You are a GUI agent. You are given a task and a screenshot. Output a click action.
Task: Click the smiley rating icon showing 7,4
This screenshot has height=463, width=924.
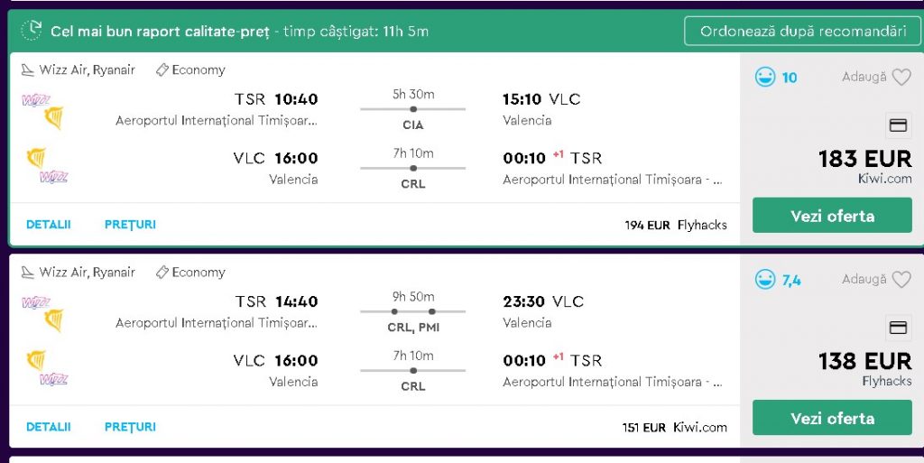coord(765,280)
